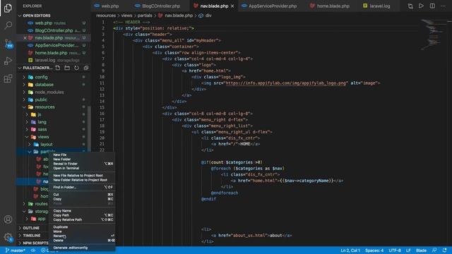This screenshot has height=254, width=452.
Task: Choose Copy Path from the context menu
Action: pyautogui.click(x=61, y=215)
